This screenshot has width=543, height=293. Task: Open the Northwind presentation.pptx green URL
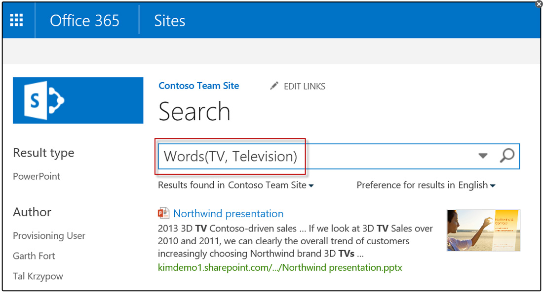coord(280,267)
